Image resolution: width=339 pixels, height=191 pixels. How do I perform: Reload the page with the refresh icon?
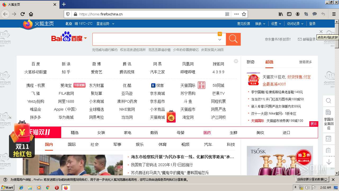coord(23,14)
